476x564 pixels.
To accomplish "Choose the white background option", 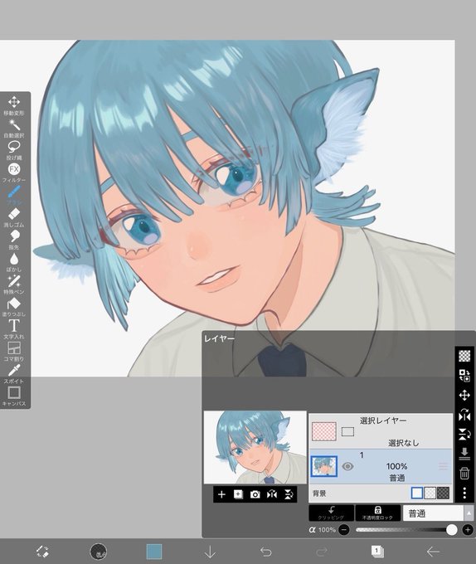I will tap(417, 494).
